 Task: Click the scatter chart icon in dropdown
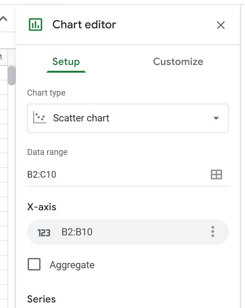pos(40,117)
